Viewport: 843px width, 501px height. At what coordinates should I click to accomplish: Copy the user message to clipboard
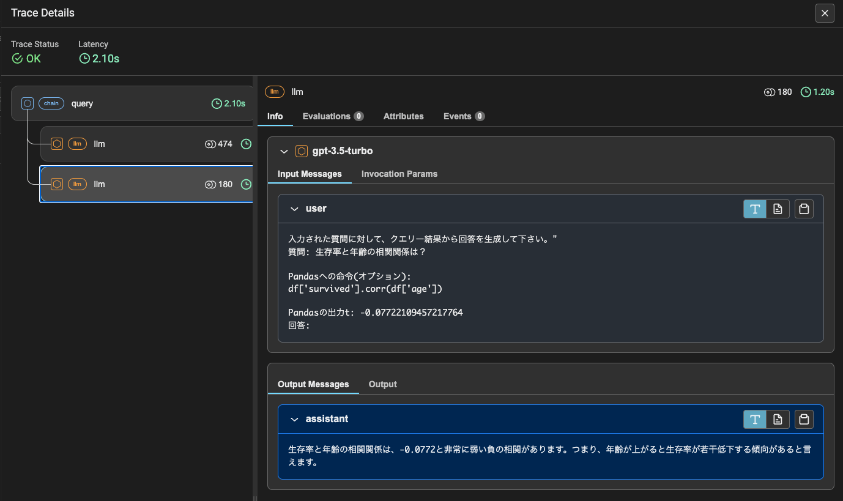(x=804, y=209)
